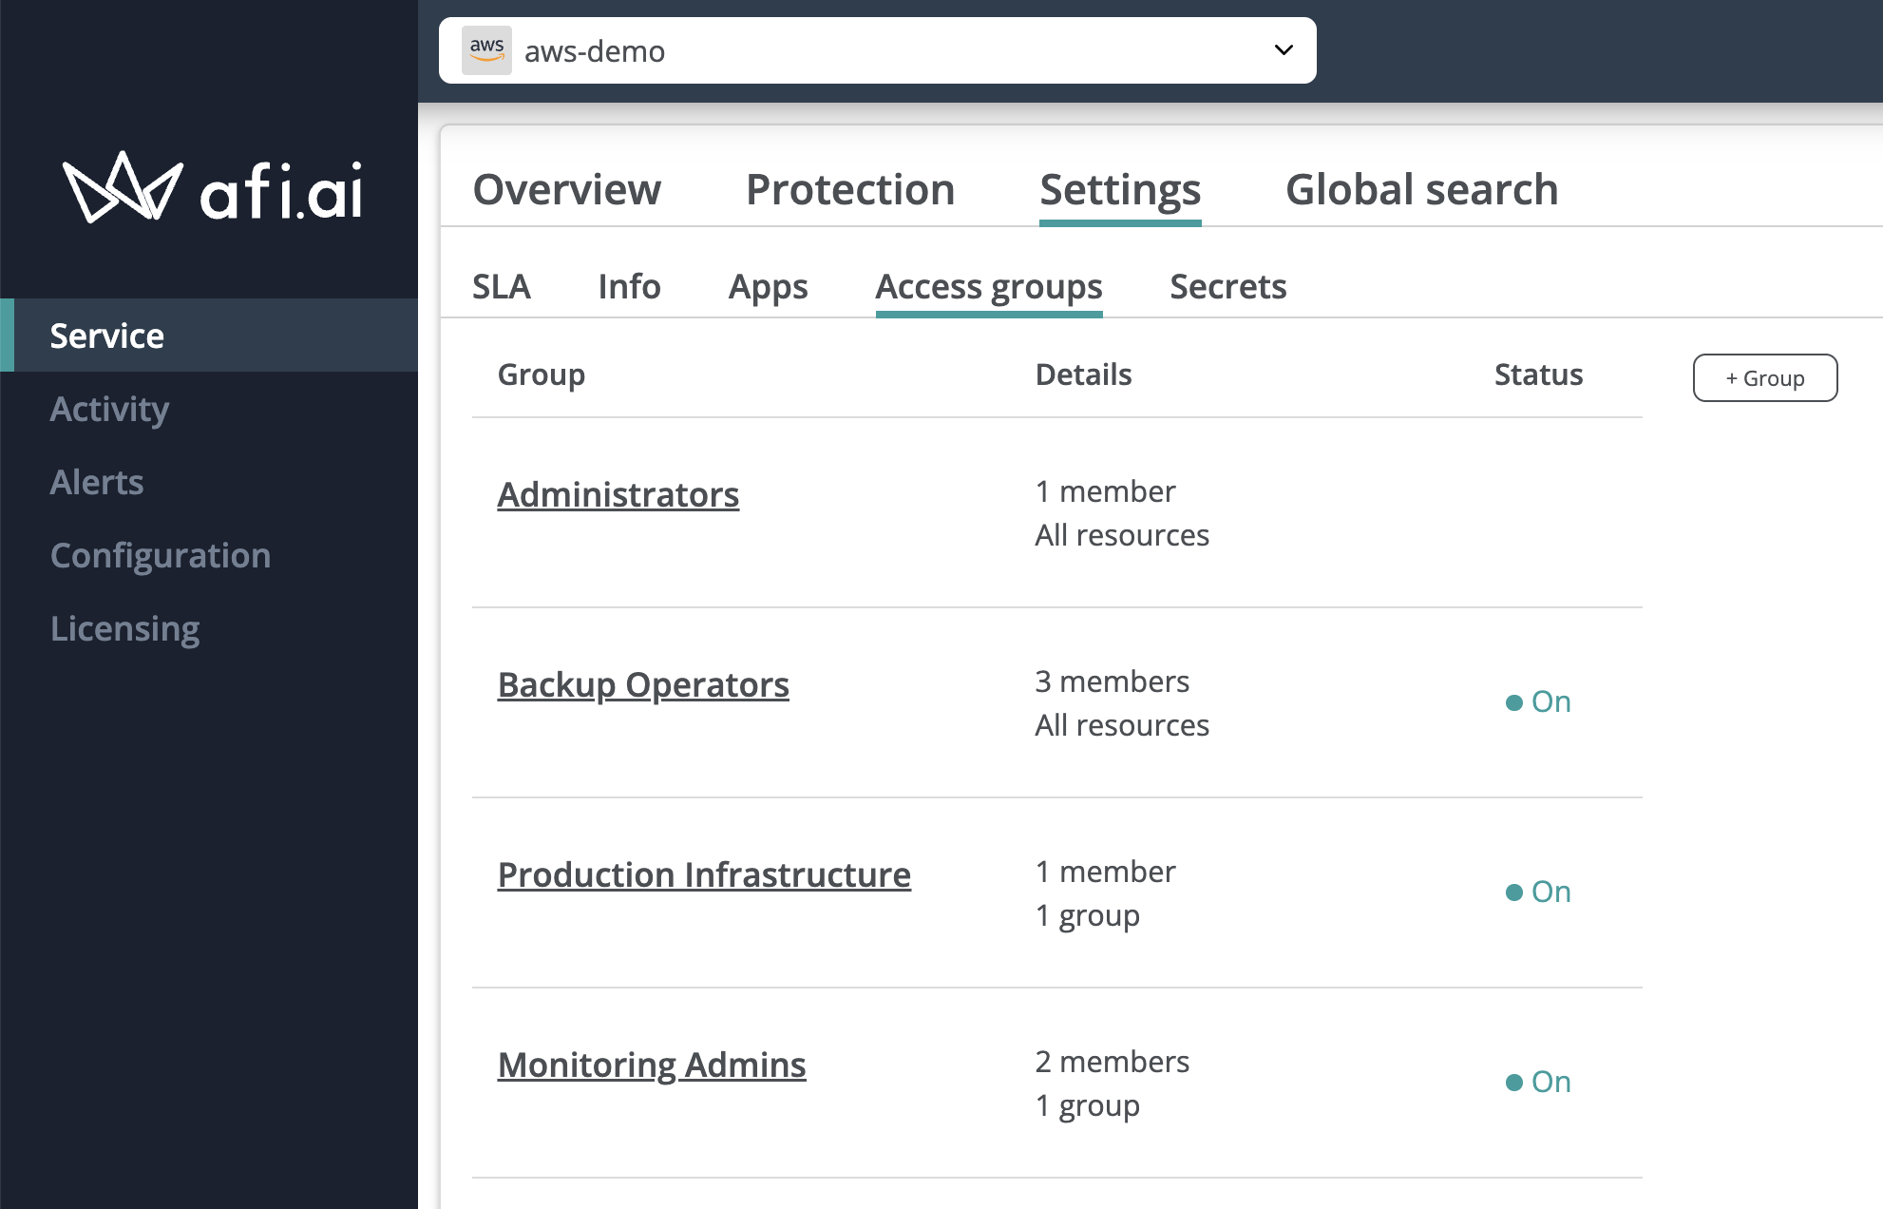Open Alerts in the sidebar
The image size is (1883, 1209).
(97, 483)
